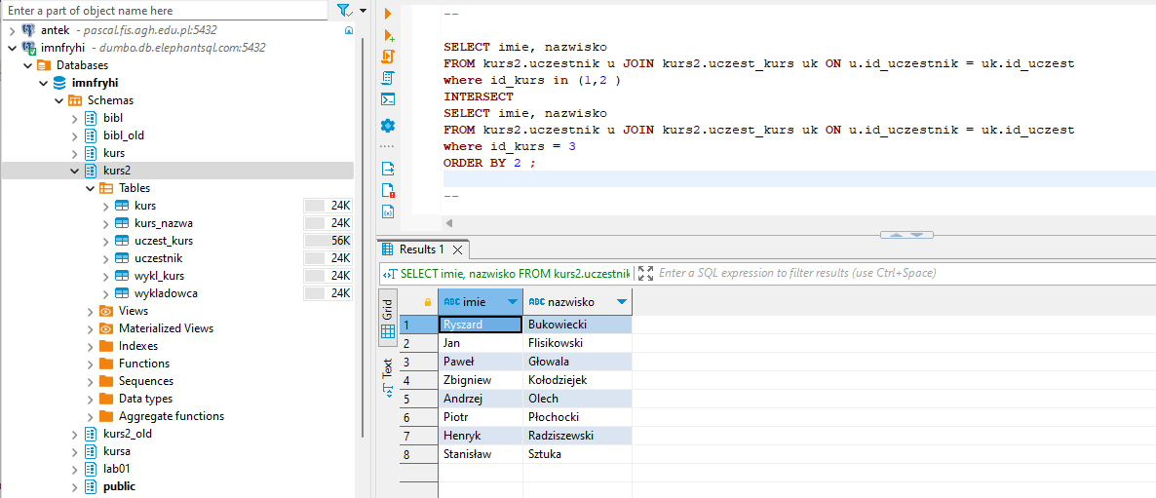Screen dimensions: 1156x498
Task: Click the Views eye icon
Action: pyautogui.click(x=106, y=311)
